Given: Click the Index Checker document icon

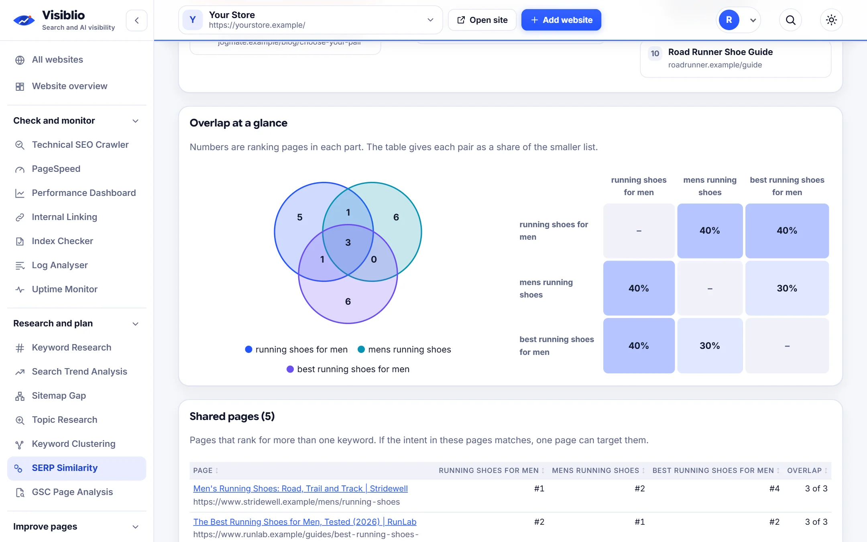Looking at the screenshot, I should 20,241.
